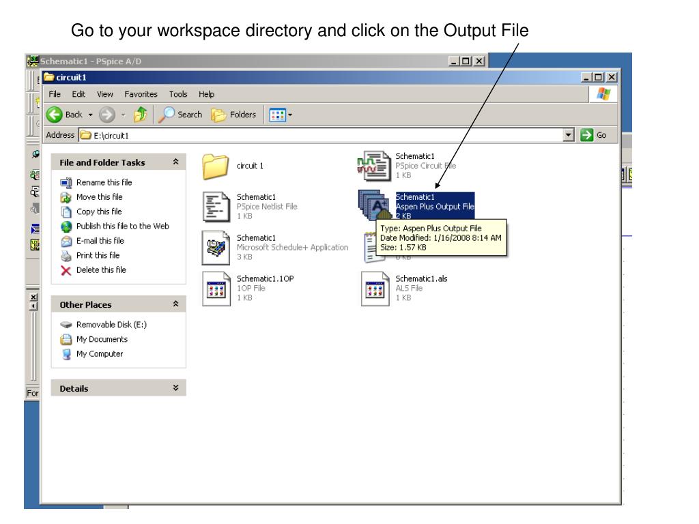The height and width of the screenshot is (524, 699).
Task: Click the Print this file printer icon
Action: coord(66,256)
